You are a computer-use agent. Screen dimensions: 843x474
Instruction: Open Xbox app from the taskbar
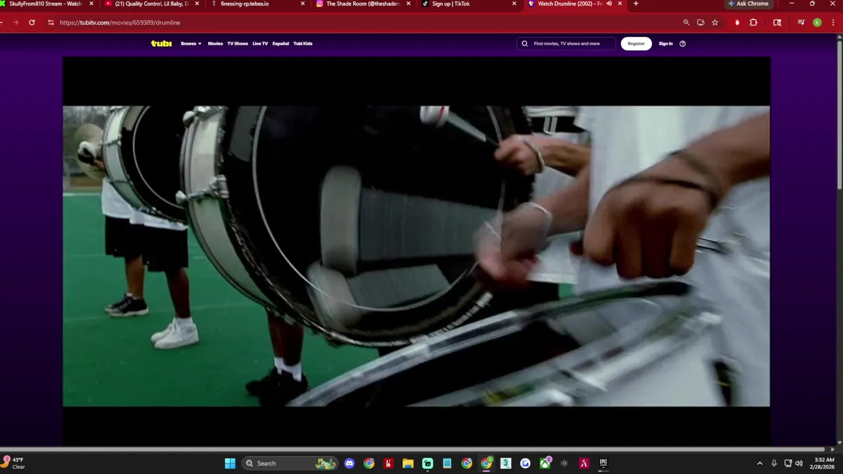point(545,463)
